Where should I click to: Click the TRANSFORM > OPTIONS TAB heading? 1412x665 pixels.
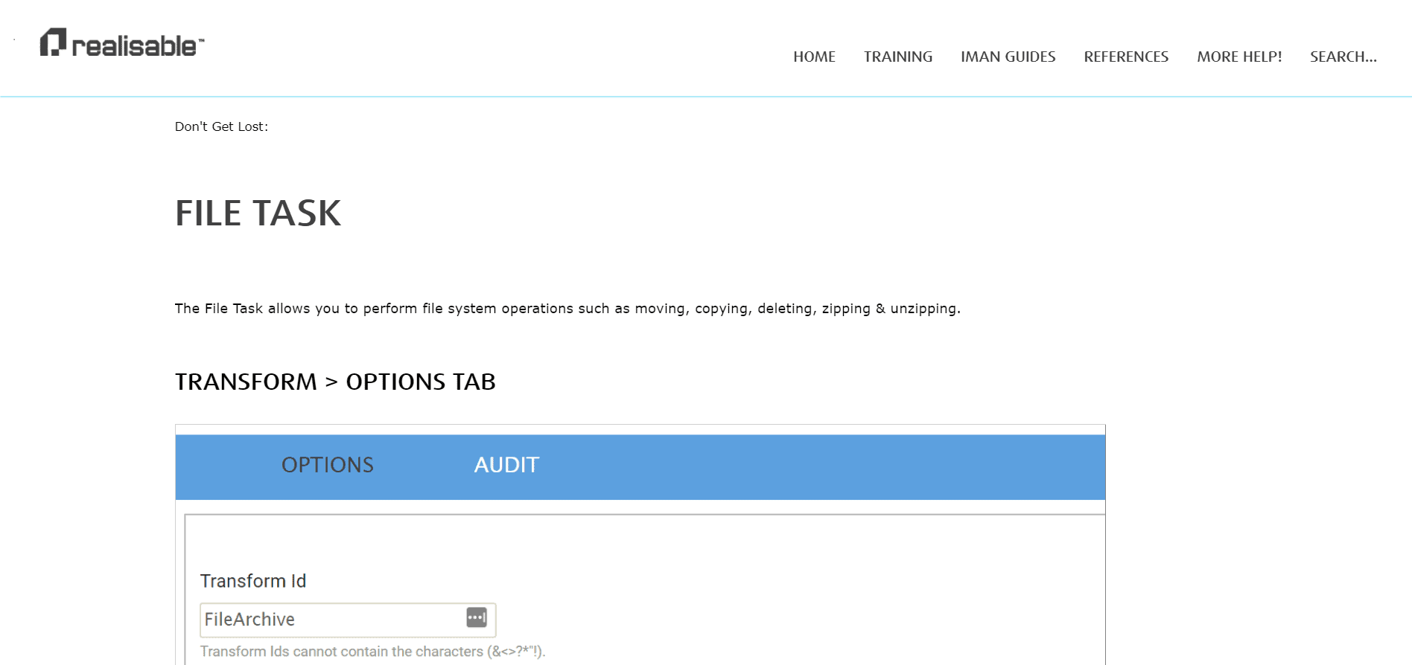coord(335,382)
